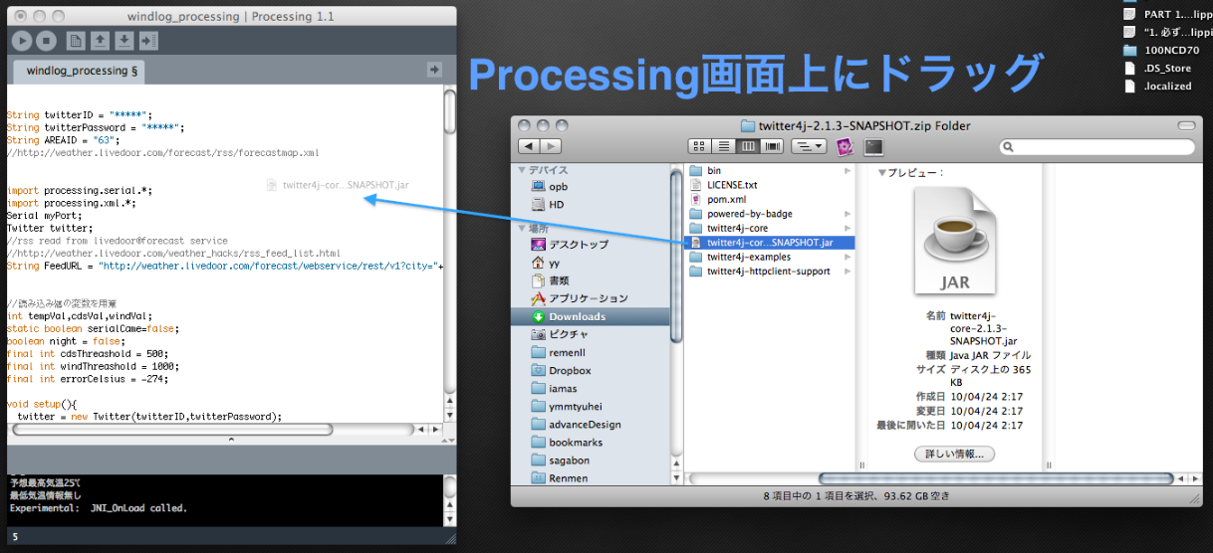The height and width of the screenshot is (553, 1213).
Task: Click the Finder search field
Action: click(x=1097, y=147)
